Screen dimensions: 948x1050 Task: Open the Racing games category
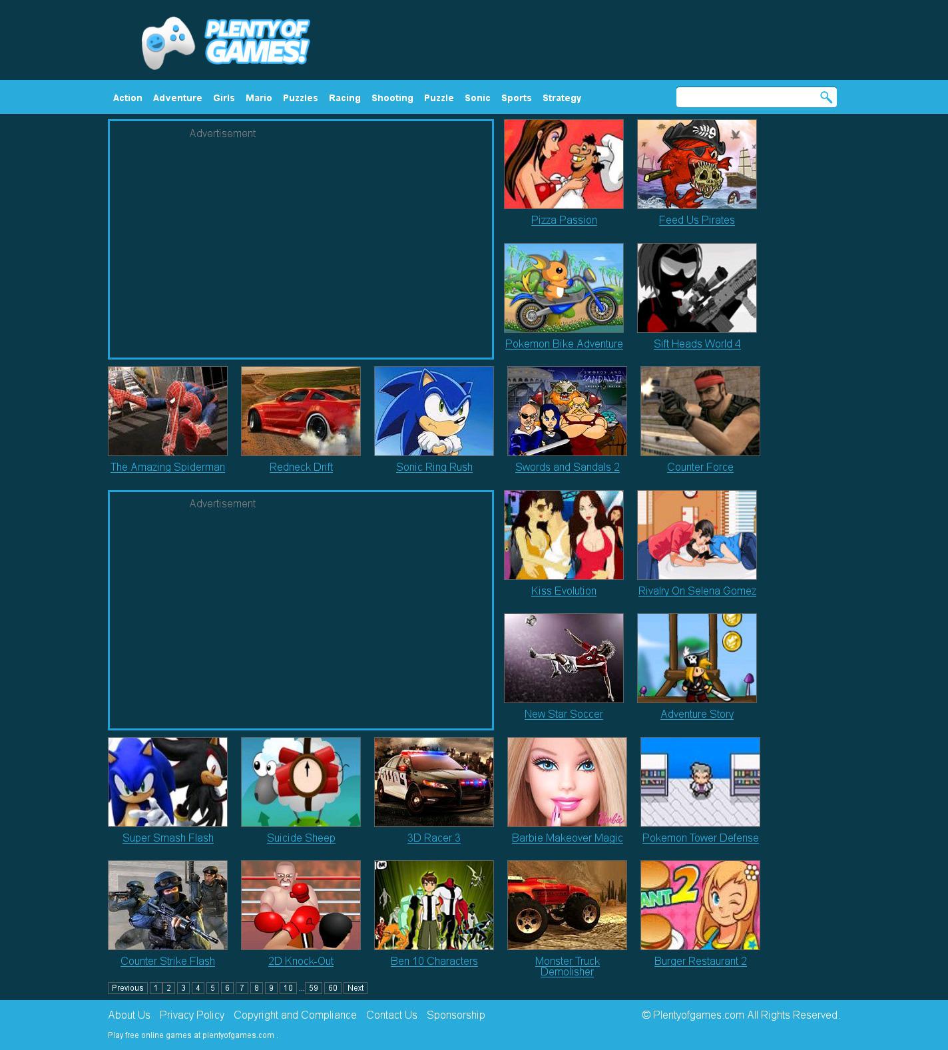pos(345,98)
